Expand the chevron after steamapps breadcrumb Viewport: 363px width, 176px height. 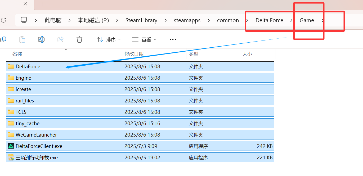[x=209, y=20]
